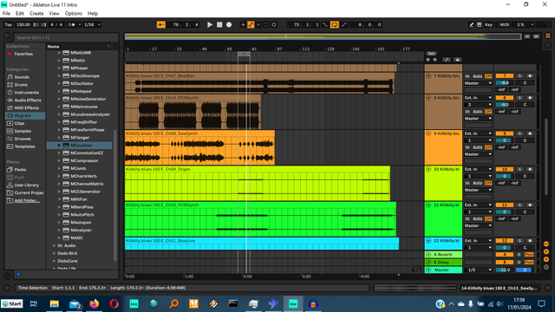555x312 pixels.
Task: Fold track 9 using its triangle
Action: pyautogui.click(x=428, y=133)
